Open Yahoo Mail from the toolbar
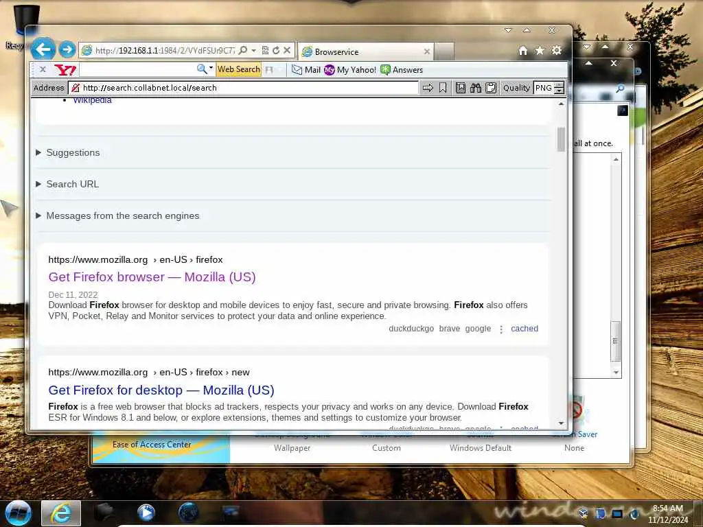 306,70
